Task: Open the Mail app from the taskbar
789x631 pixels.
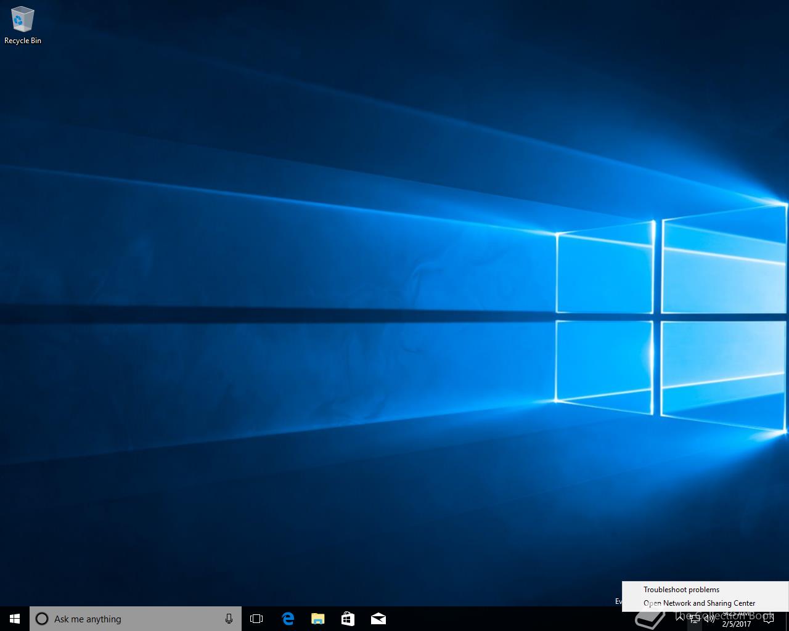Action: point(378,619)
